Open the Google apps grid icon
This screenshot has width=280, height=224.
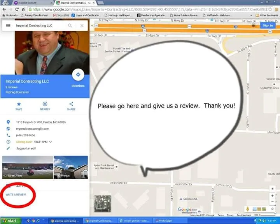(x=254, y=25)
